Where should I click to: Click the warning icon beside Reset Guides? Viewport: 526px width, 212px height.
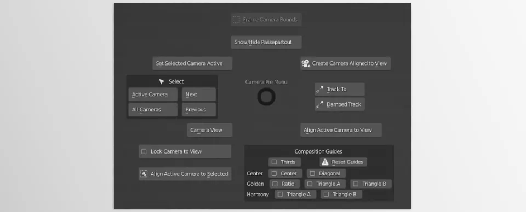(x=325, y=162)
